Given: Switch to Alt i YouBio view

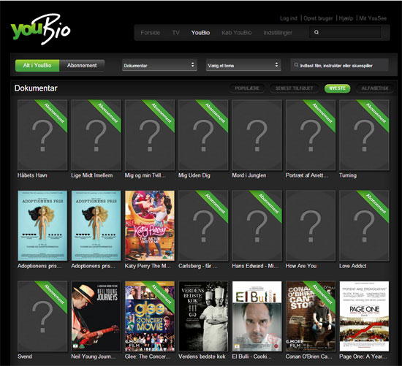Looking at the screenshot, I should point(37,65).
